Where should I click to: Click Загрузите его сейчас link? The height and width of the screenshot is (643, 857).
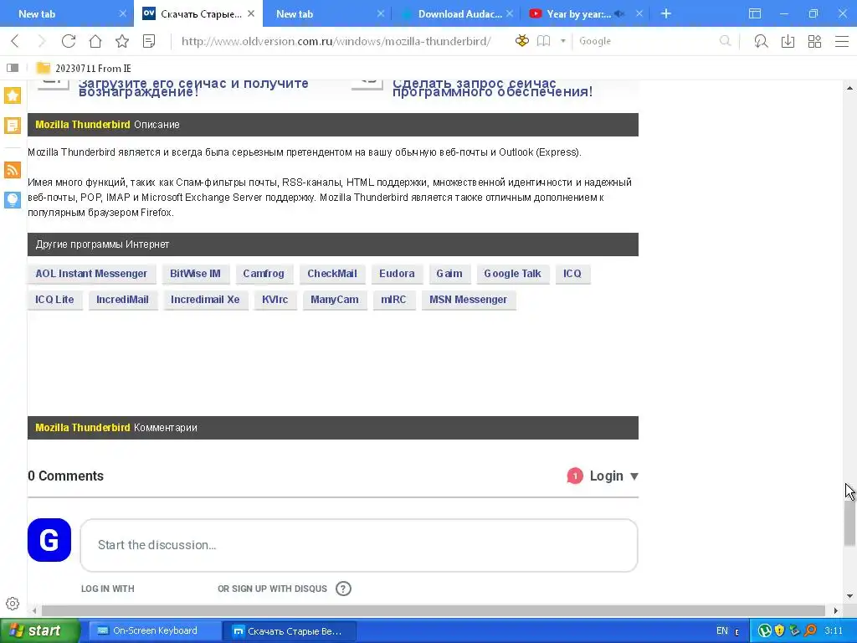coord(193,87)
